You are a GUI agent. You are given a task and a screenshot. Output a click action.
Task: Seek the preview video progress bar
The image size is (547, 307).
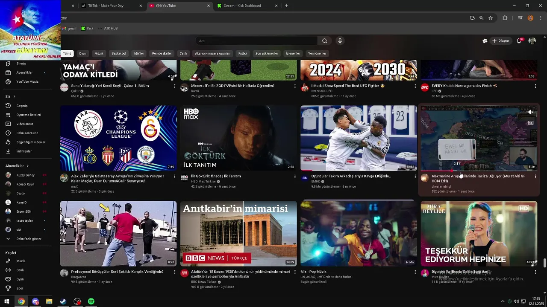tap(479, 171)
